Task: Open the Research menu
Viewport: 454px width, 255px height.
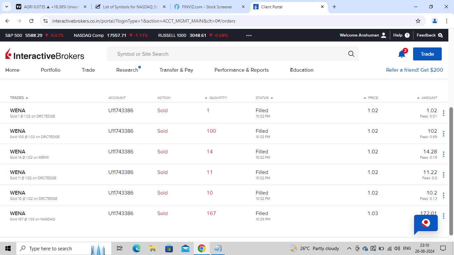Action: tap(127, 70)
